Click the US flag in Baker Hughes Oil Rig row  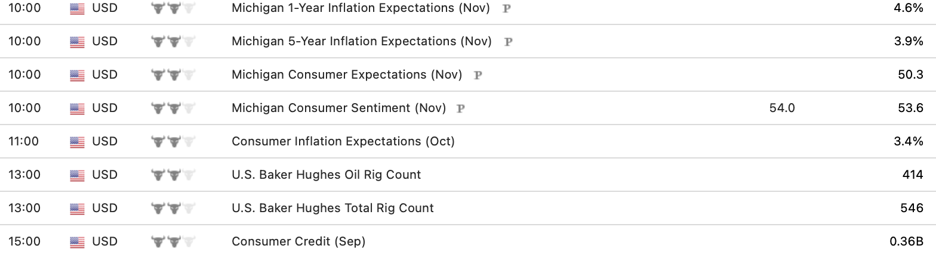[77, 175]
